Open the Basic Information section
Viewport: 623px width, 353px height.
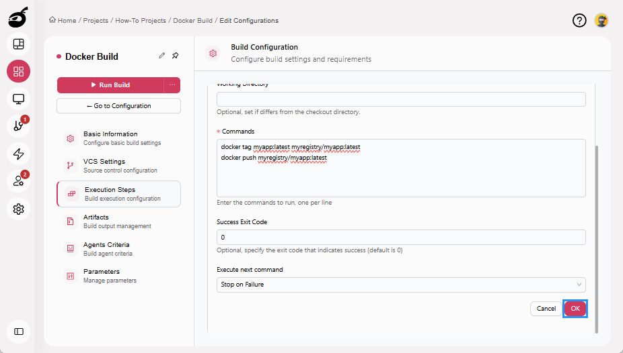(119, 138)
